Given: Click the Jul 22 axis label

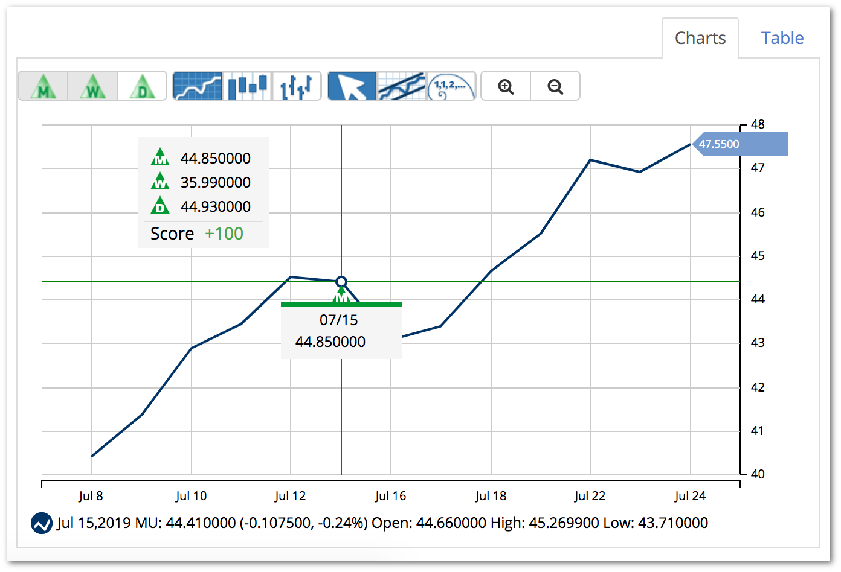Looking at the screenshot, I should pos(590,496).
